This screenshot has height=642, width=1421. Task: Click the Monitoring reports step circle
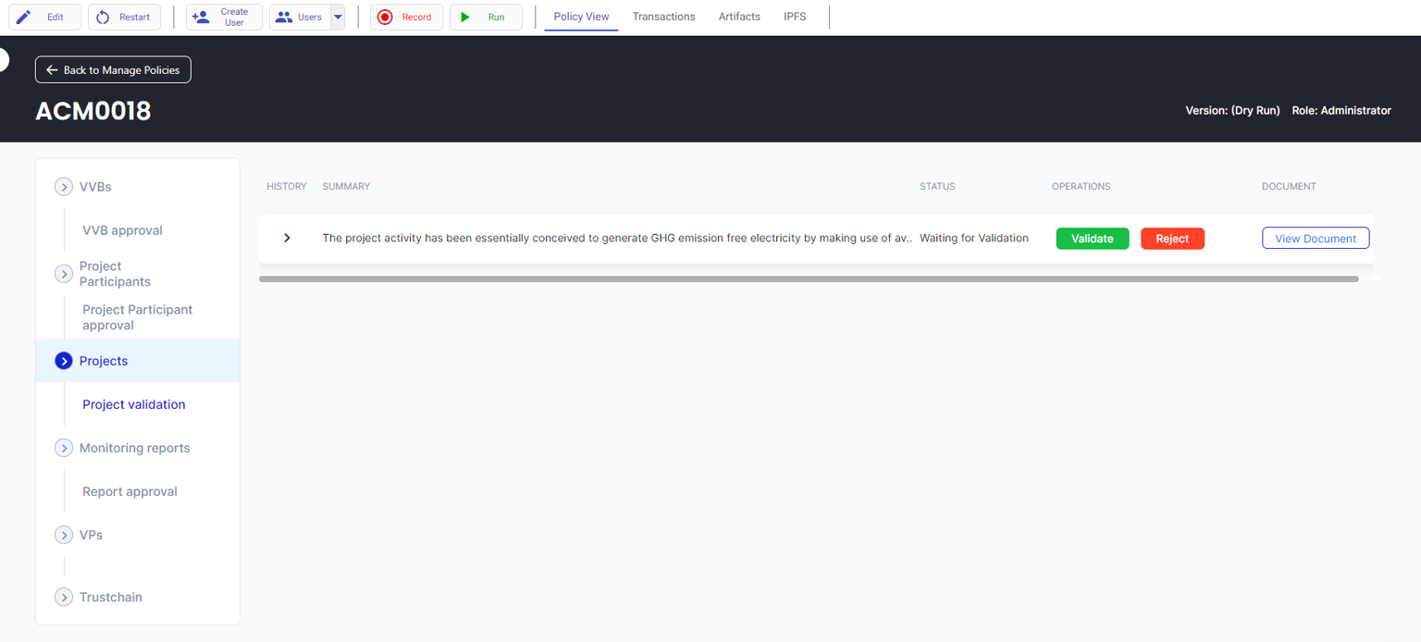tap(64, 448)
